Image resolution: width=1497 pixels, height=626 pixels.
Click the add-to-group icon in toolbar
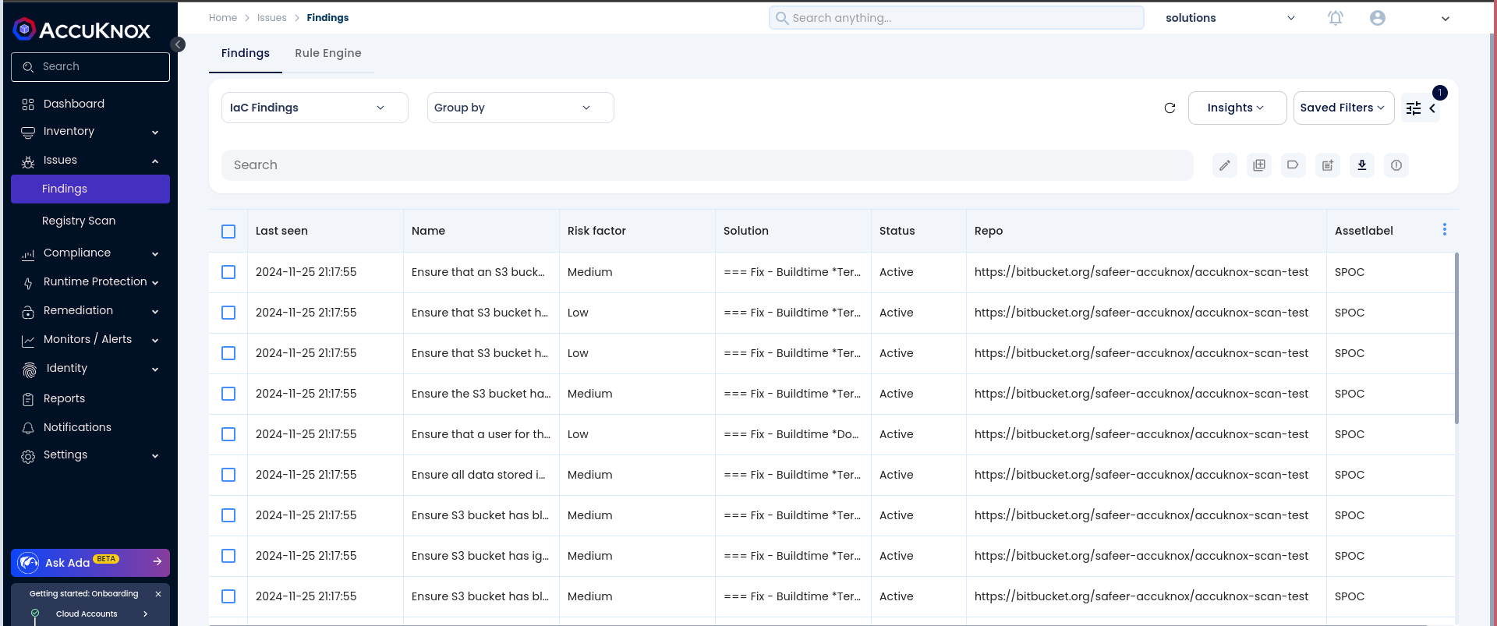(1259, 165)
